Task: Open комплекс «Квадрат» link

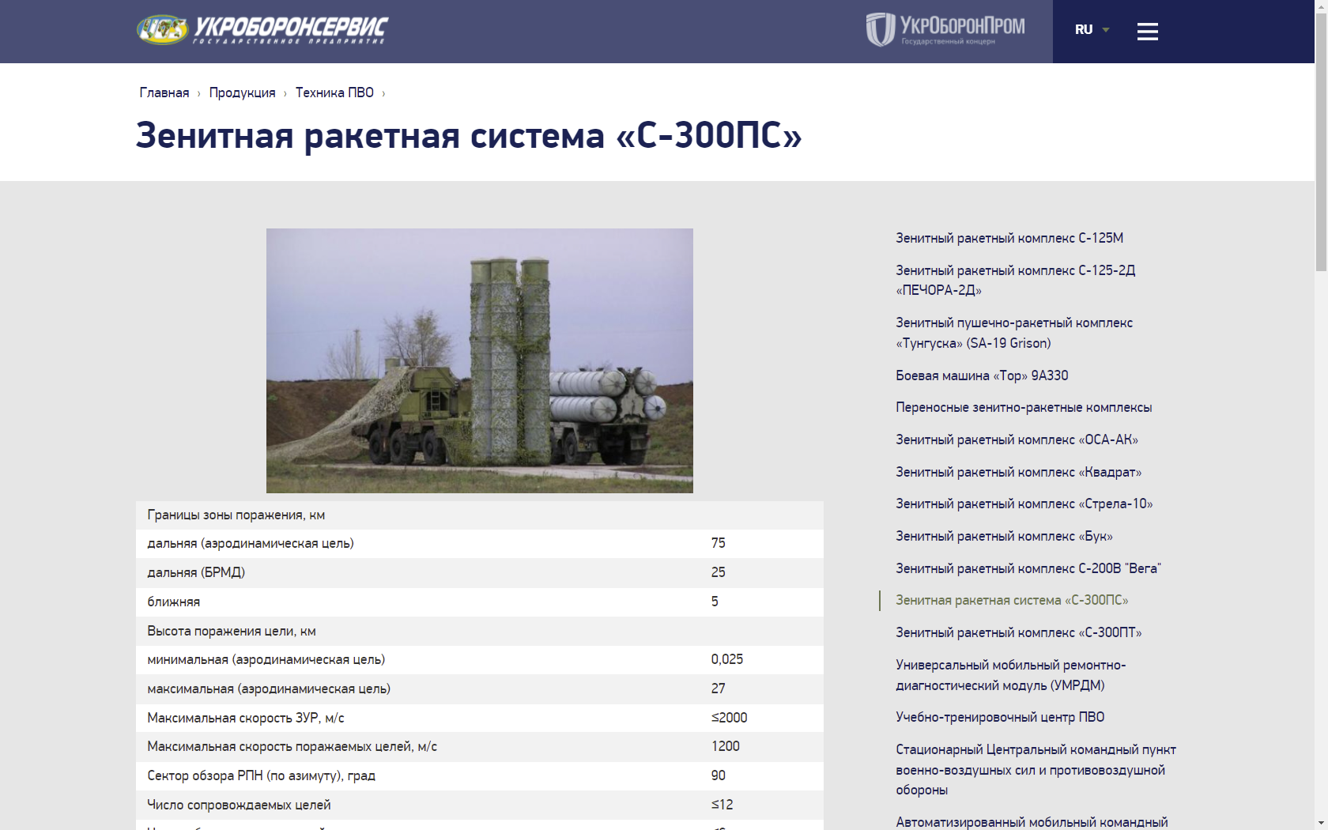Action: (x=1018, y=472)
